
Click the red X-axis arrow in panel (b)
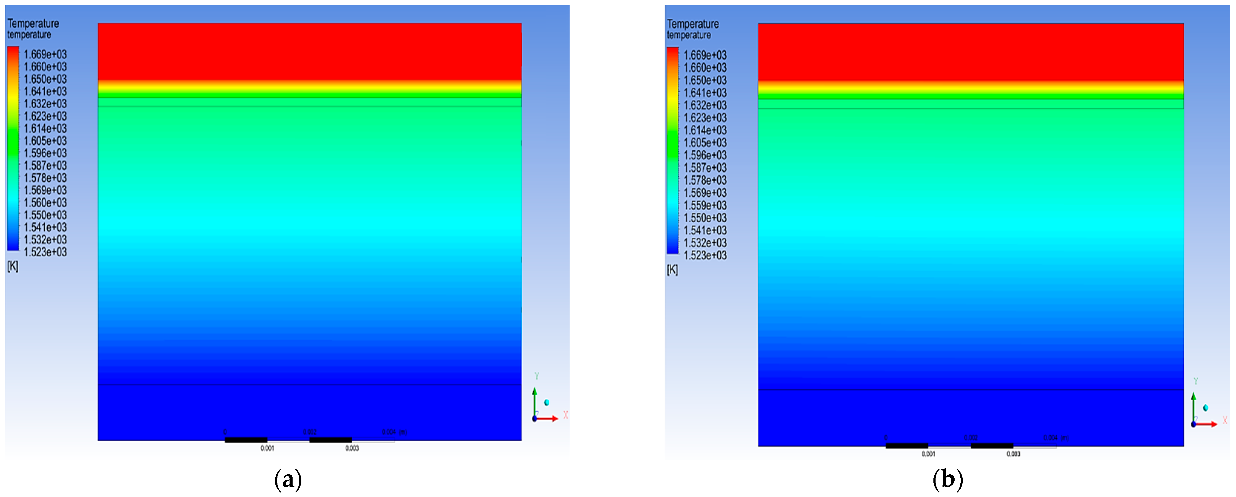(x=1207, y=425)
